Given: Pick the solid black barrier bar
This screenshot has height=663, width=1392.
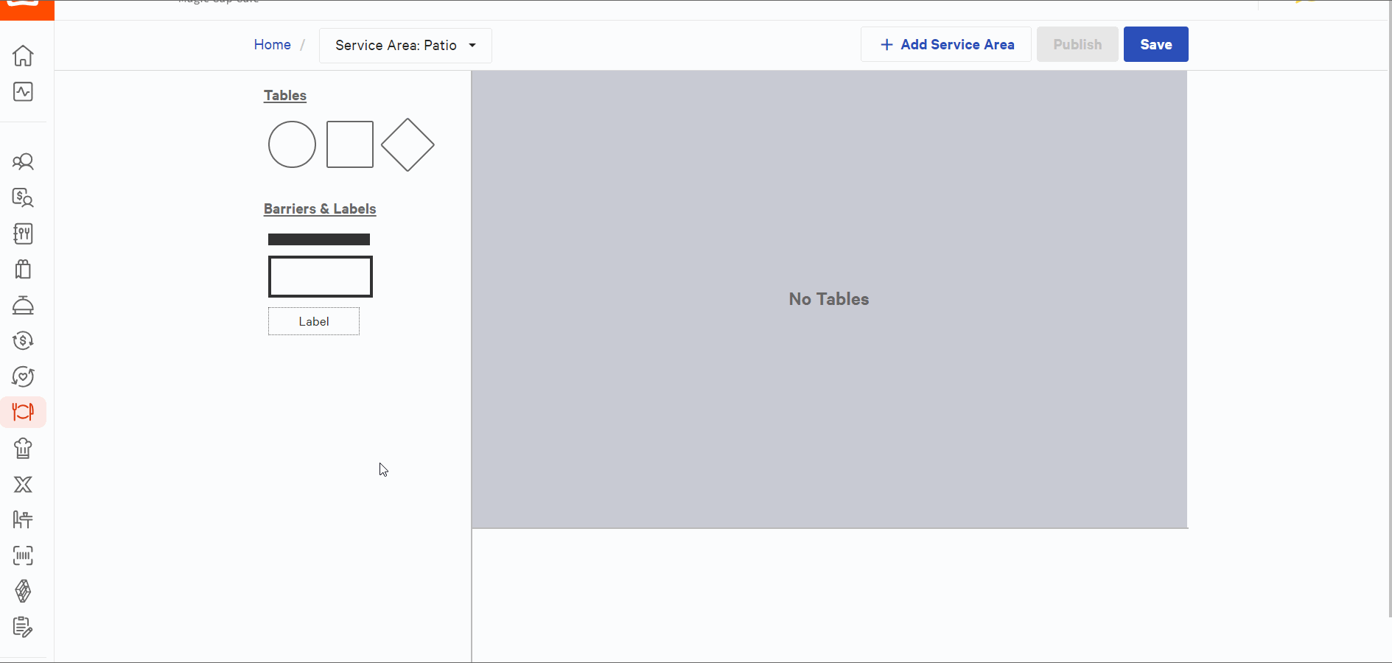Looking at the screenshot, I should [x=319, y=239].
